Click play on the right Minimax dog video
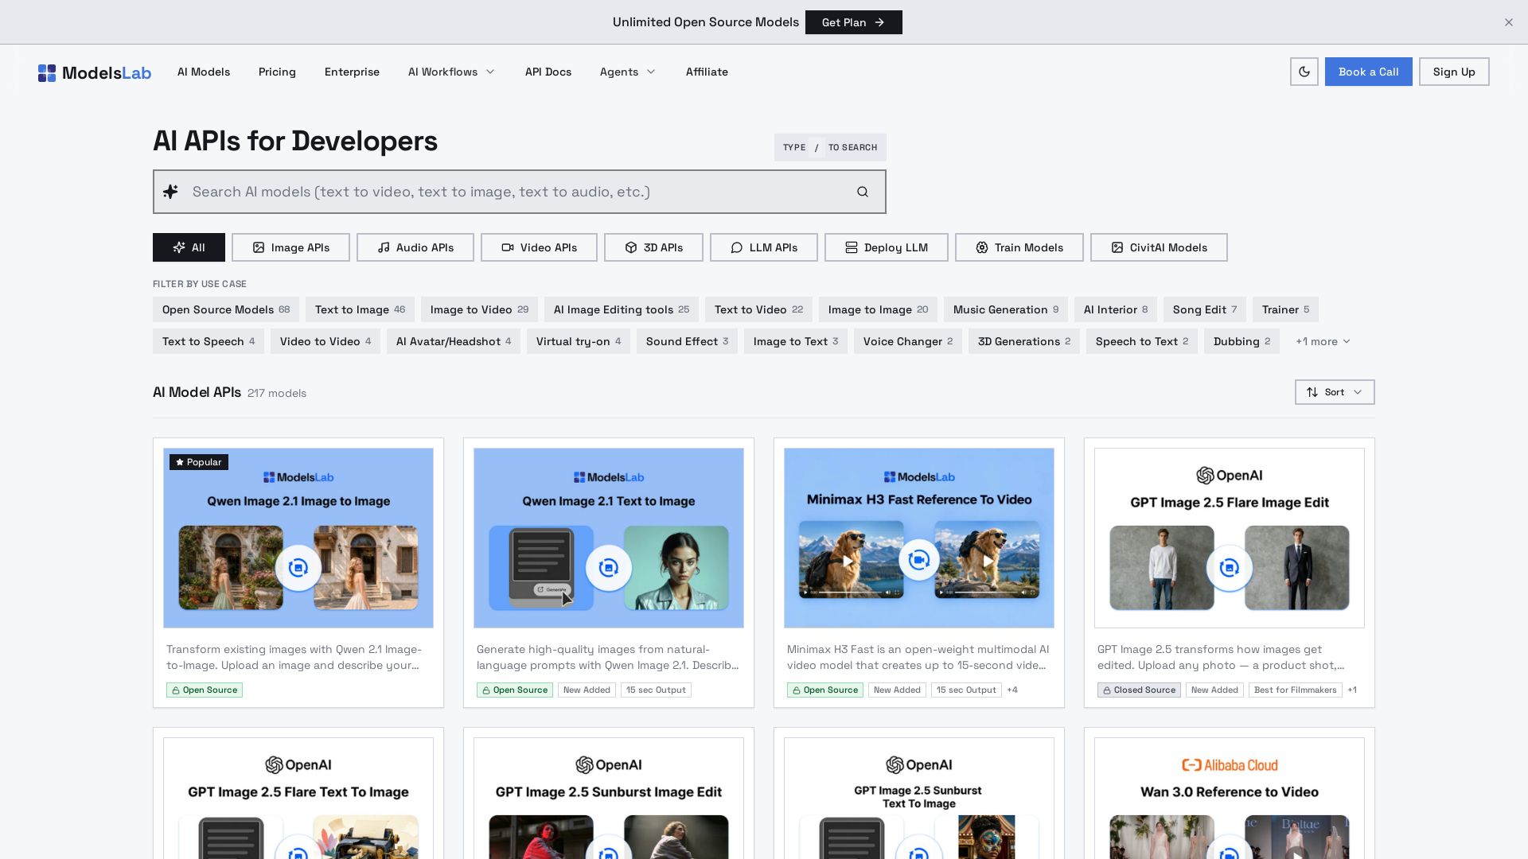 point(988,561)
